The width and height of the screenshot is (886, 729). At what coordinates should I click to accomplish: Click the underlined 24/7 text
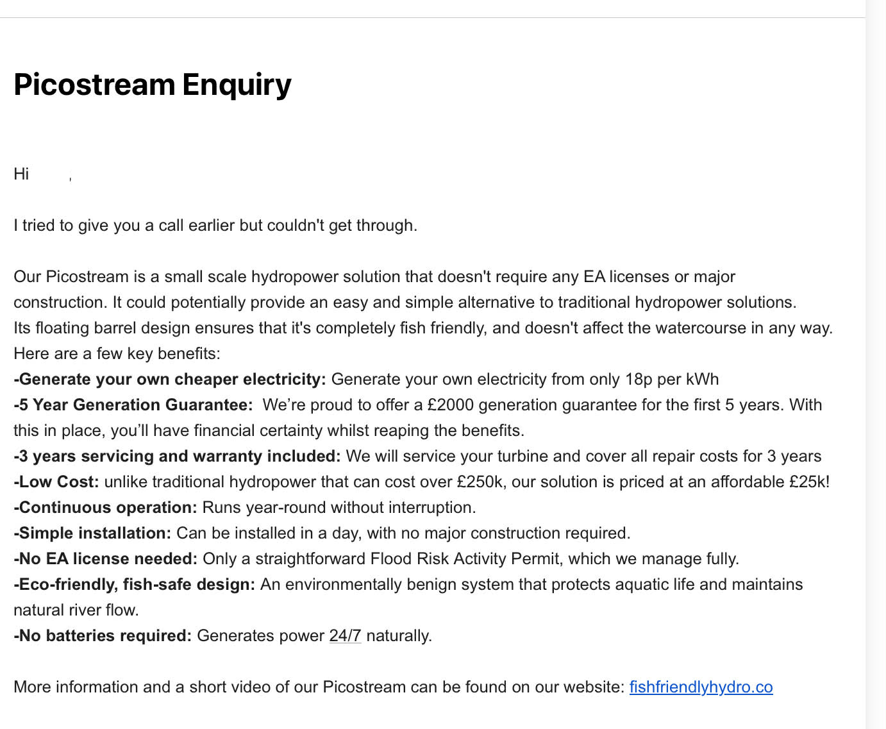pos(345,635)
